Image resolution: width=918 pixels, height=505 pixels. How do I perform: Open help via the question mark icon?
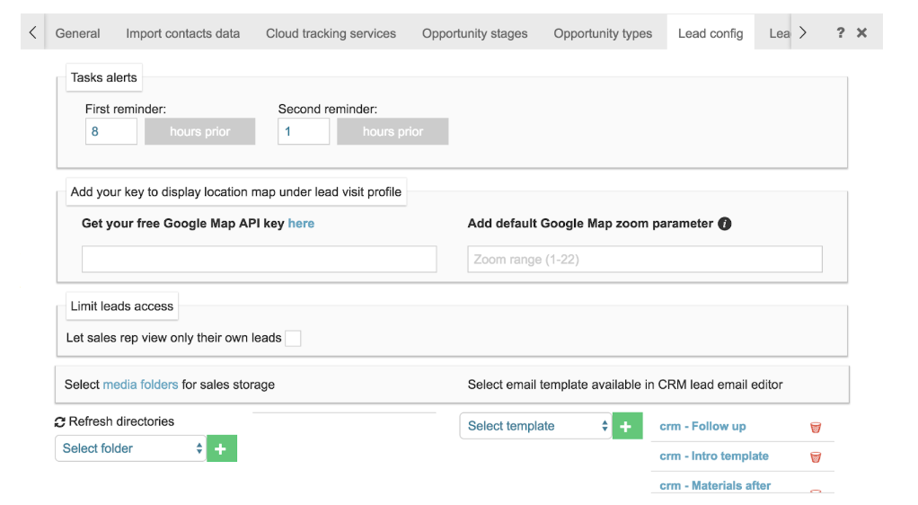[841, 32]
